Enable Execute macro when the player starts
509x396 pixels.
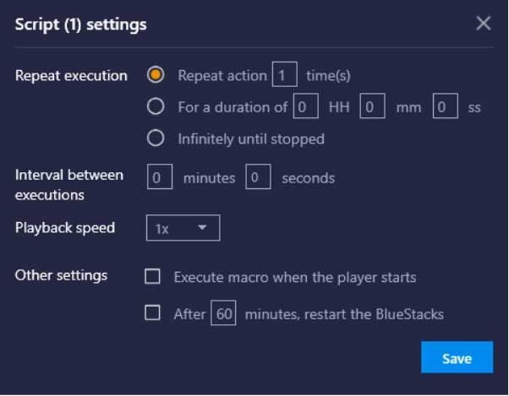[153, 276]
